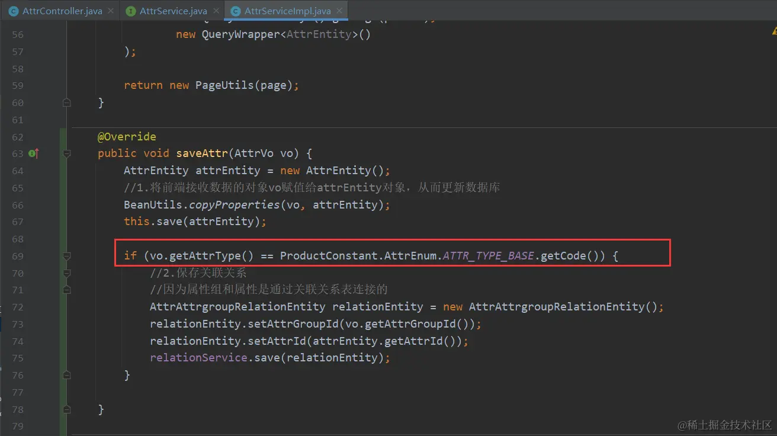Click line number 78 in gutter
The height and width of the screenshot is (436, 777).
click(17, 410)
